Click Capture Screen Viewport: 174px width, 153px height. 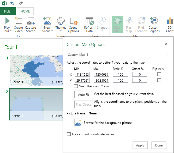click(x=31, y=25)
